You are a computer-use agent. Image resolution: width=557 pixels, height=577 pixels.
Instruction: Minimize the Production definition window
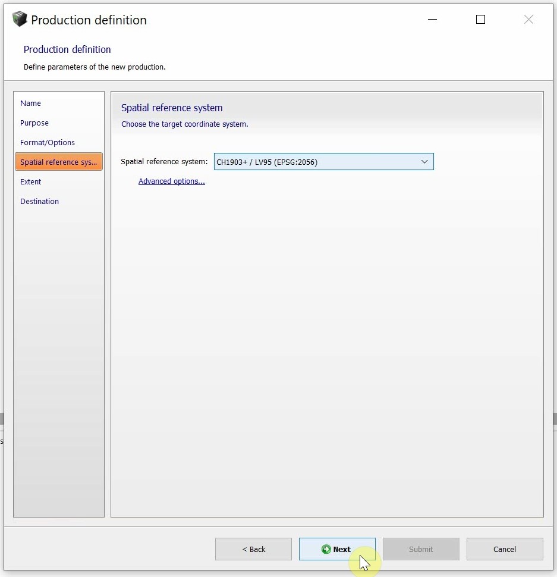[433, 20]
